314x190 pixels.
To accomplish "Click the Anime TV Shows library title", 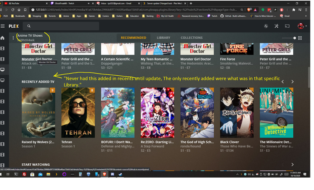I will coord(30,36).
